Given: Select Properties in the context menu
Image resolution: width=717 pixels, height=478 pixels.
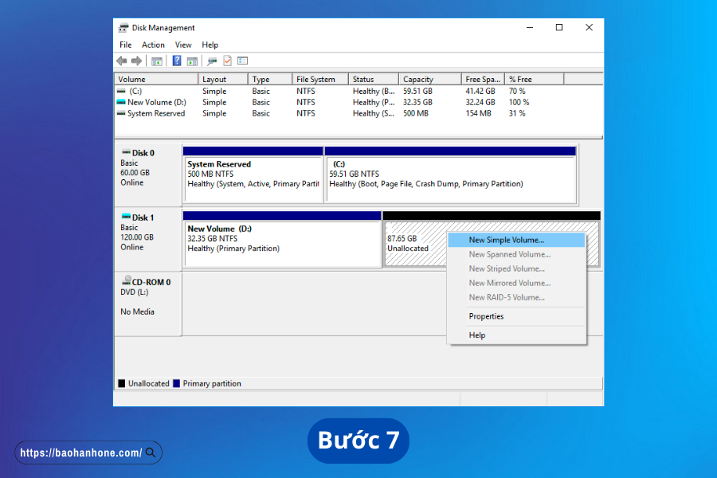Looking at the screenshot, I should [486, 316].
